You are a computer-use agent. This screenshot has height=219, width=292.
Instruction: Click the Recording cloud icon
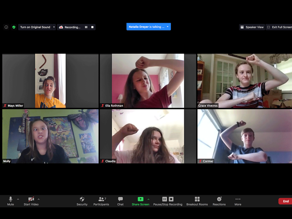tap(61, 27)
